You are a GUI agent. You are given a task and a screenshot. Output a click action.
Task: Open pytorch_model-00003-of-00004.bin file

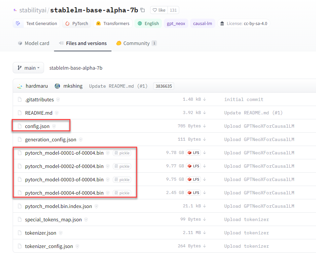pyautogui.click(x=64, y=179)
